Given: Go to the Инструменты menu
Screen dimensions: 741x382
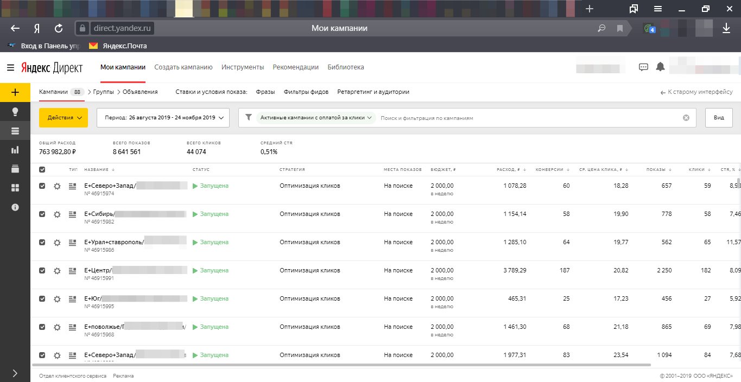Looking at the screenshot, I should [242, 67].
